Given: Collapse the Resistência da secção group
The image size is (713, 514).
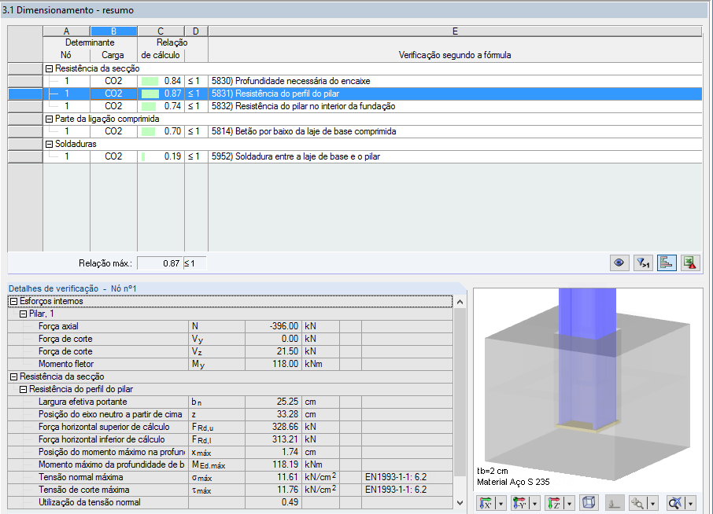Looking at the screenshot, I should (48, 68).
